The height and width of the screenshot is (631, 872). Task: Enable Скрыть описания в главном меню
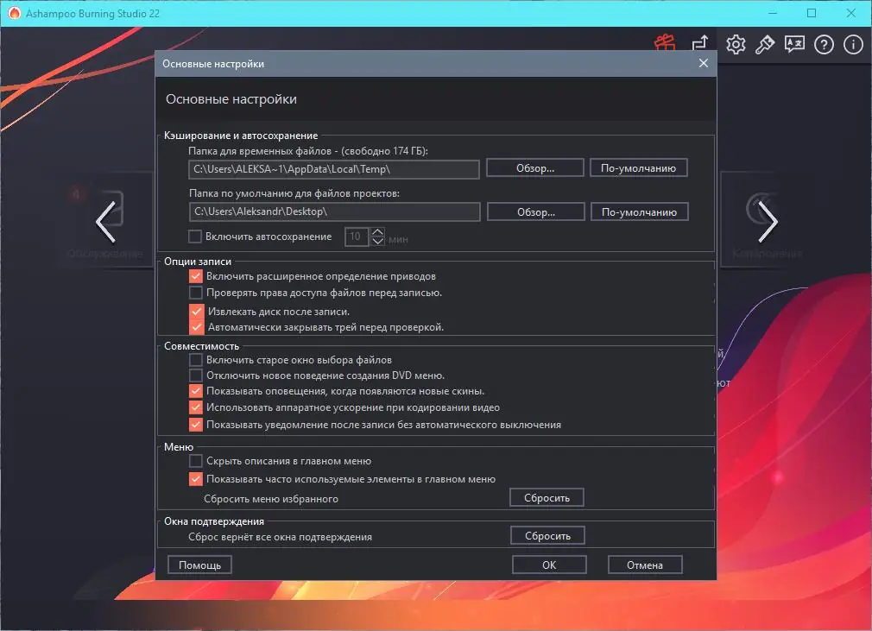[x=194, y=461]
